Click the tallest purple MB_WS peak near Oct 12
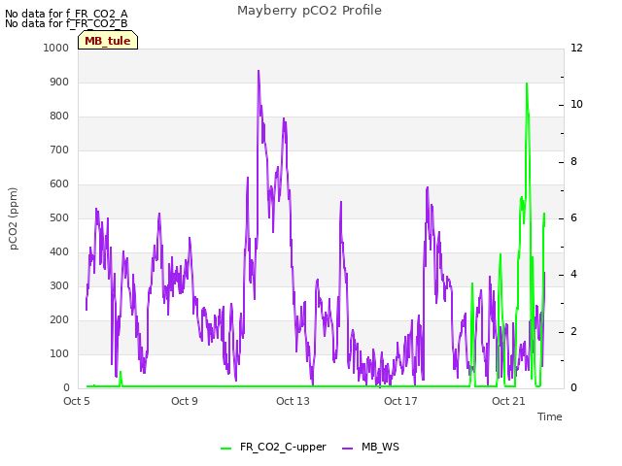This screenshot has height=466, width=622. tap(259, 71)
